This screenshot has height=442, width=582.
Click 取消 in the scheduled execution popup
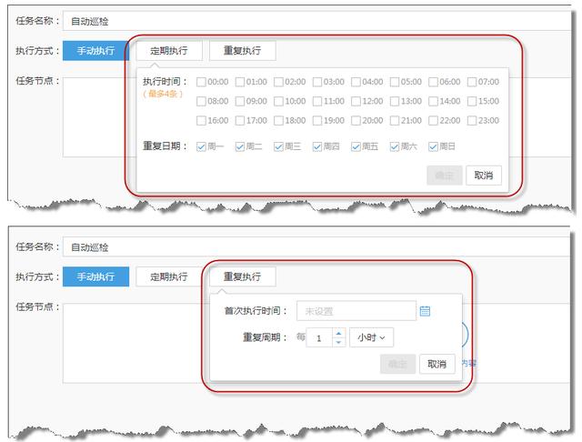(x=484, y=176)
